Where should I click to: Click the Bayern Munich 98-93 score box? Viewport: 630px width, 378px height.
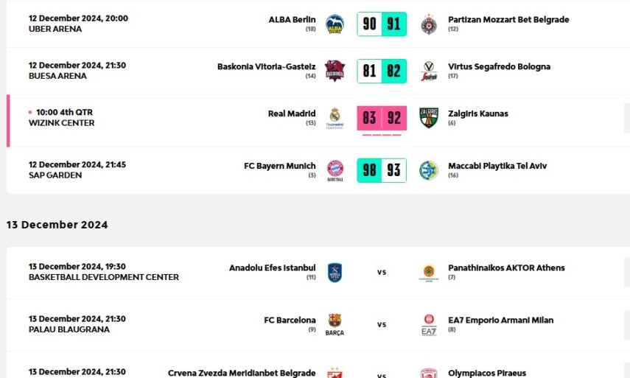click(x=382, y=170)
